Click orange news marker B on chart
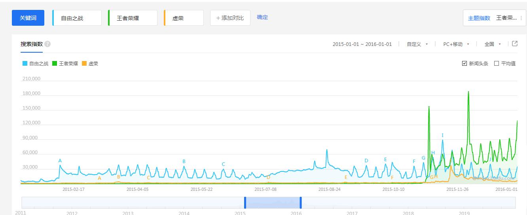The width and height of the screenshot is (527, 215). coord(119,177)
